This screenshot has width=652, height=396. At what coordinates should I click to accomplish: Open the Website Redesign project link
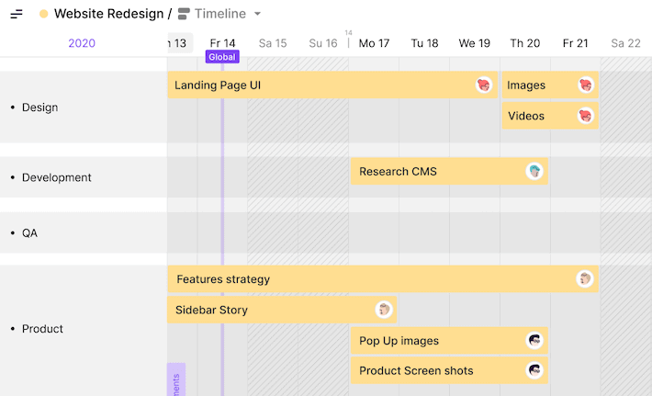pyautogui.click(x=108, y=14)
